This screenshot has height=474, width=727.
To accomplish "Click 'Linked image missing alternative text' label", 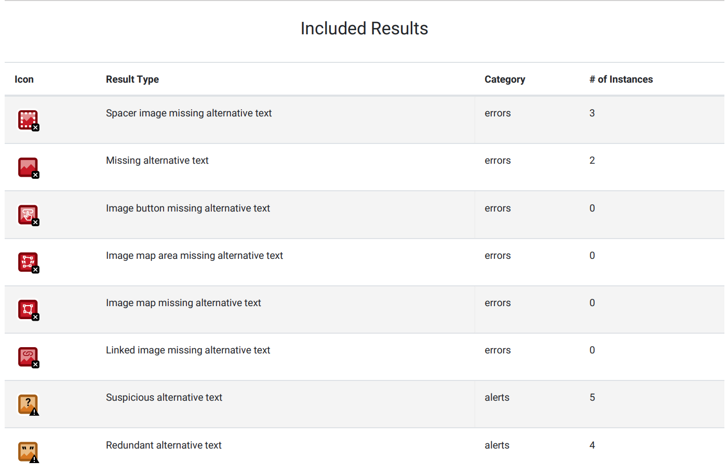I will coord(188,350).
